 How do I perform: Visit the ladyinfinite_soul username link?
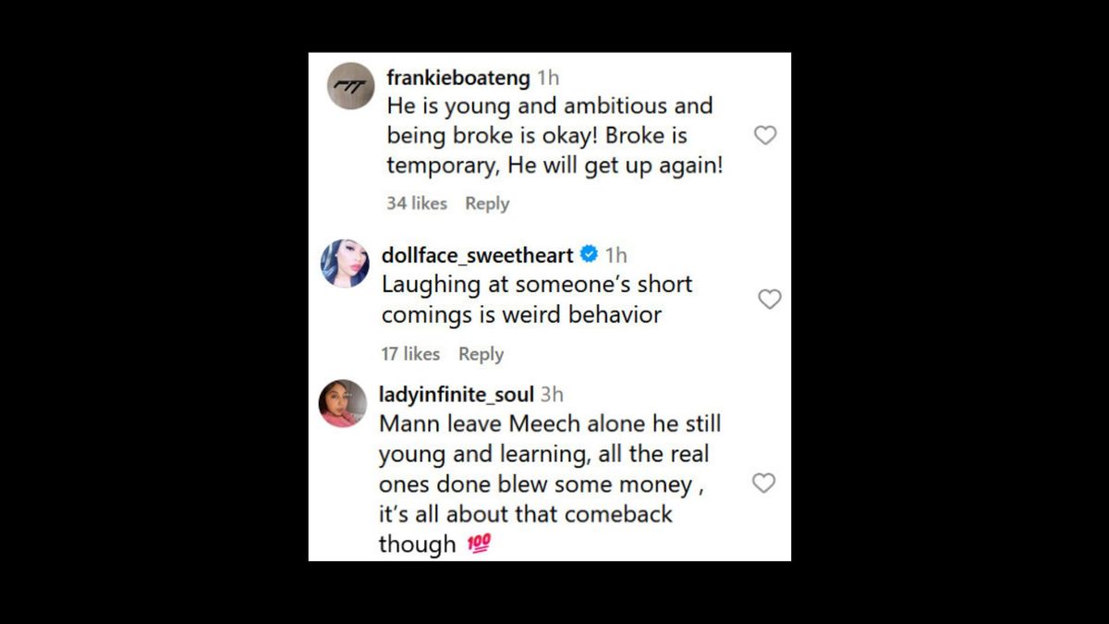(x=457, y=395)
